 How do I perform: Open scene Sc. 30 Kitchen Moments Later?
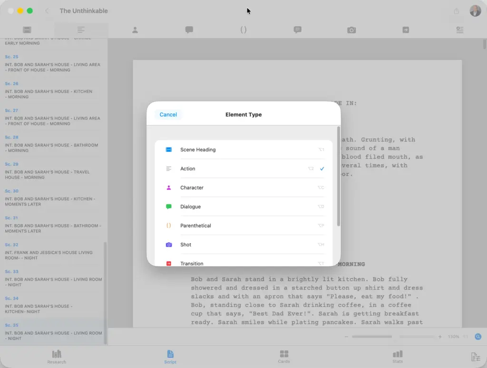[53, 198]
